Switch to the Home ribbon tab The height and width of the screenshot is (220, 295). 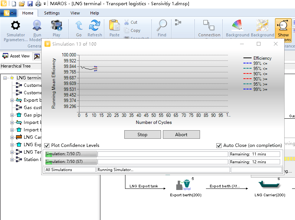28,13
